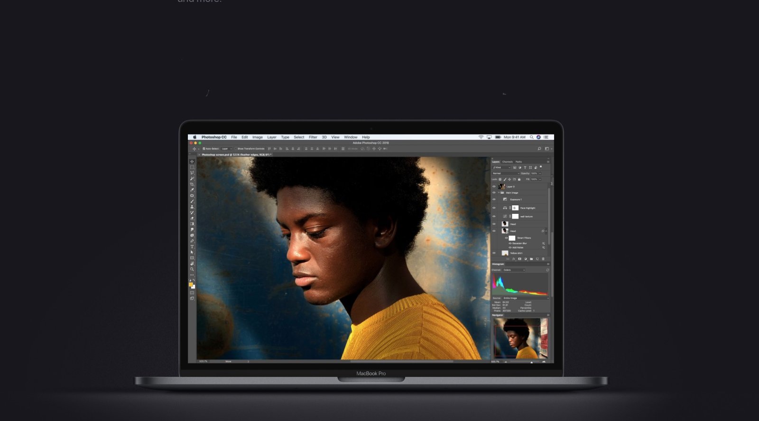Toggle visibility of Exposure 1 layer
759x421 pixels.
point(494,199)
